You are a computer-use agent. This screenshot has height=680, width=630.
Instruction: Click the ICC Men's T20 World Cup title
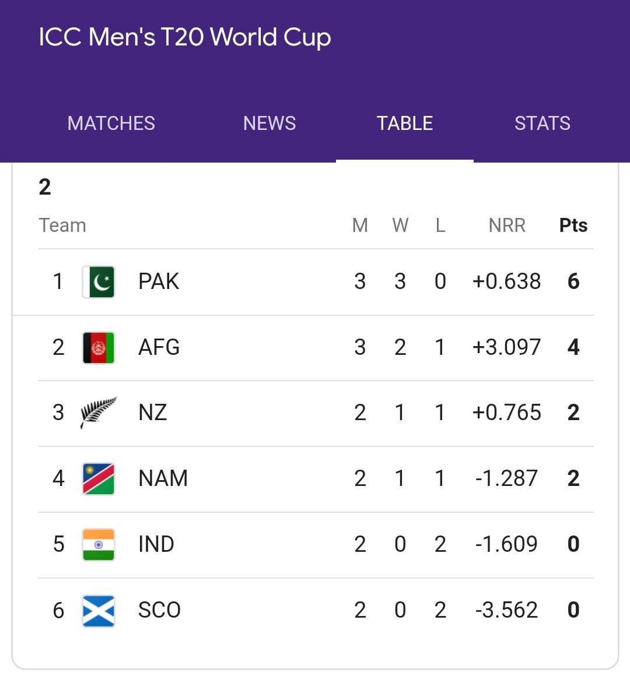[x=185, y=37]
